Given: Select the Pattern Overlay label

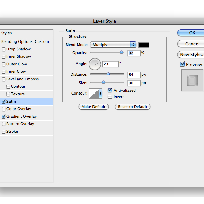Looking at the screenshot, I should coord(20,124).
